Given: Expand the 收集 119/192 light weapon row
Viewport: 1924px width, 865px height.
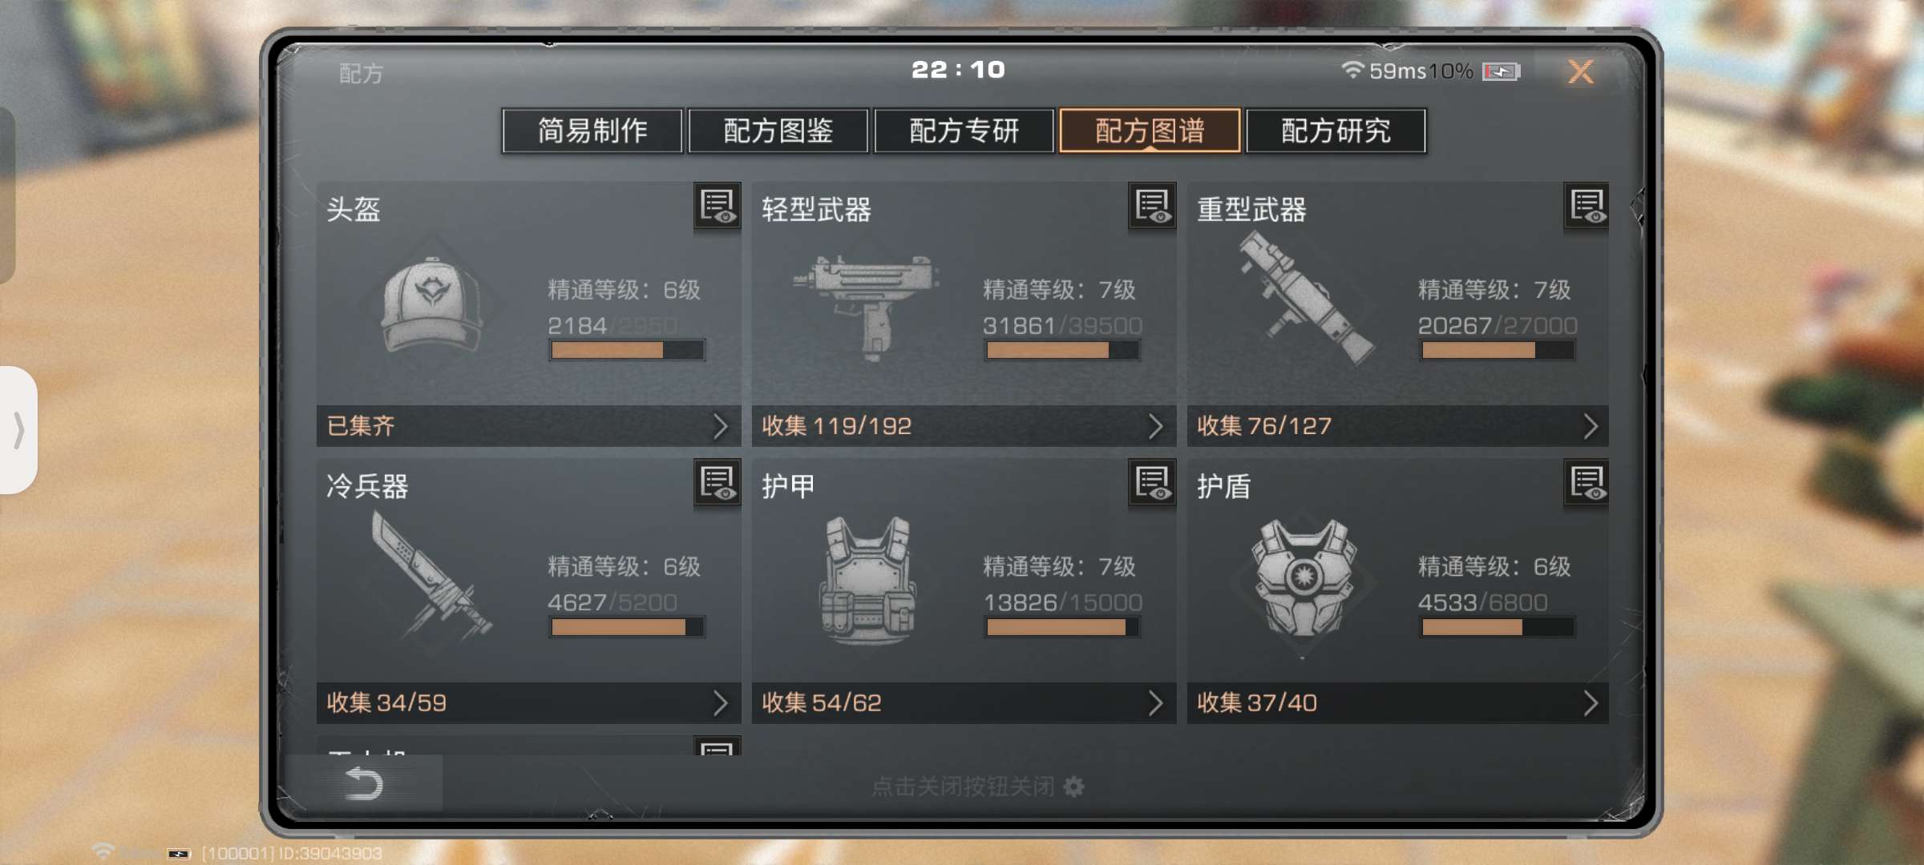Looking at the screenshot, I should point(964,426).
